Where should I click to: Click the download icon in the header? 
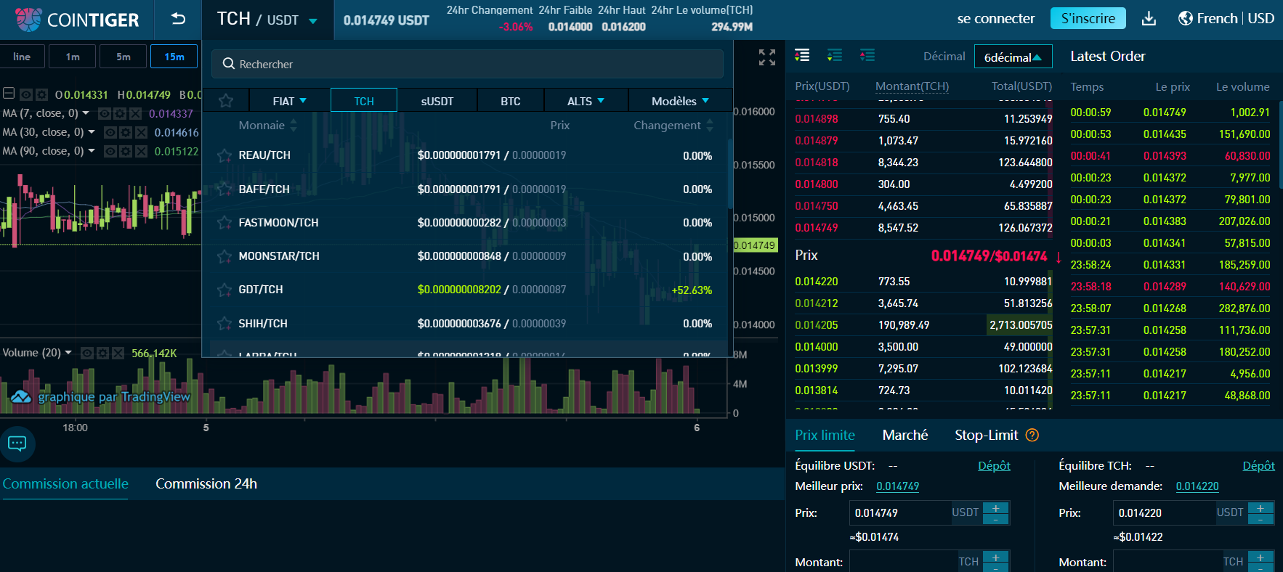pos(1149,18)
